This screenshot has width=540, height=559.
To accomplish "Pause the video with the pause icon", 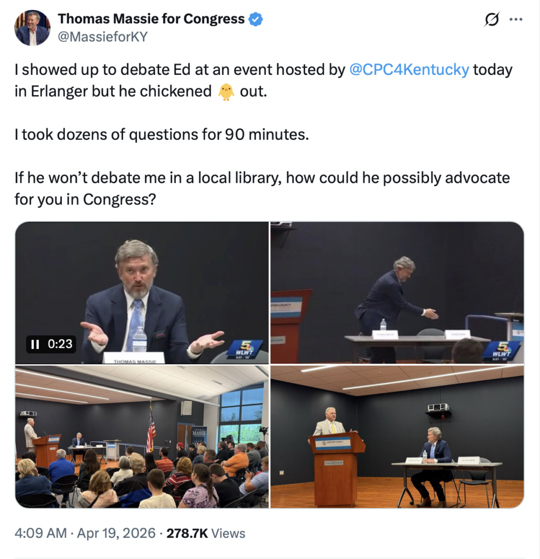I will click(35, 344).
